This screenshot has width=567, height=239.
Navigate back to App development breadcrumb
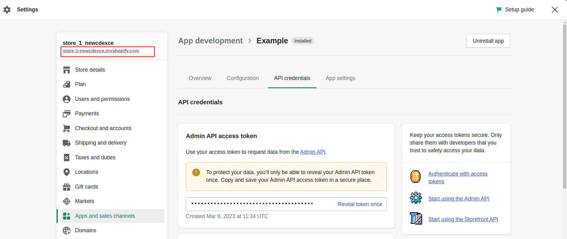tap(210, 41)
